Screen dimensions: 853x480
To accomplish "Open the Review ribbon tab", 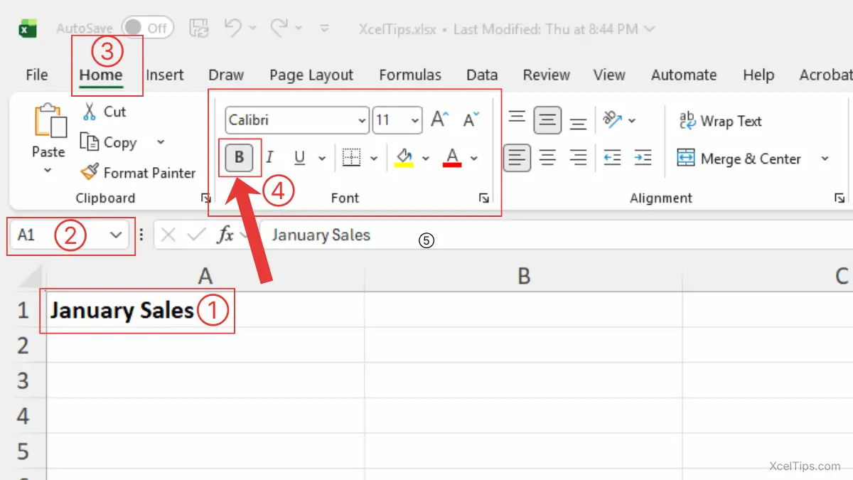I will coord(546,74).
